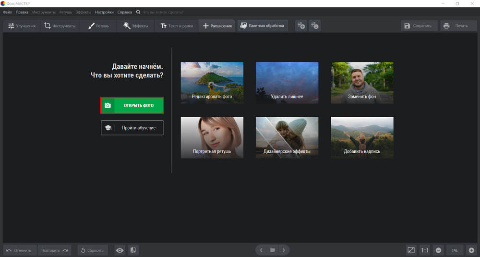The image size is (480, 257).
Task: Switch to the Текст и рамки tab
Action: point(177,26)
